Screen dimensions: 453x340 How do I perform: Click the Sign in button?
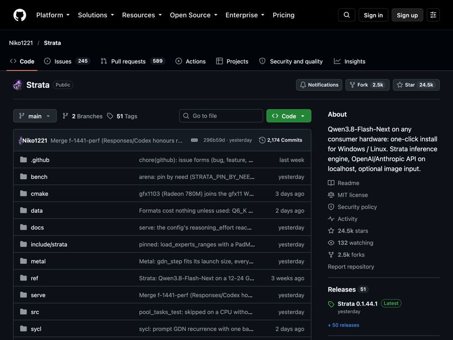(x=373, y=15)
